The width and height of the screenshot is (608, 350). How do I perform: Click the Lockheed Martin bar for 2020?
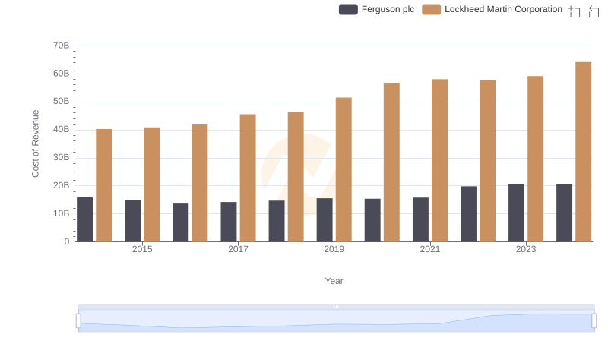[391, 162]
